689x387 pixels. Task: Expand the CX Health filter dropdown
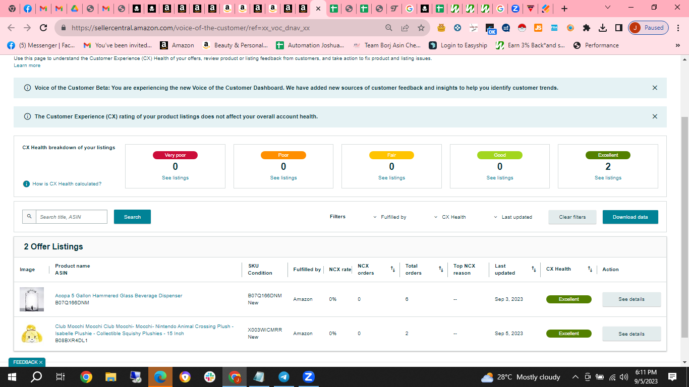tap(450, 217)
